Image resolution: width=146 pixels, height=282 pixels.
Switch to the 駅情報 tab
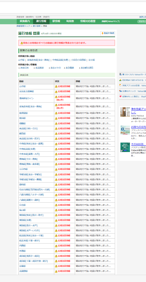[x=56, y=21]
